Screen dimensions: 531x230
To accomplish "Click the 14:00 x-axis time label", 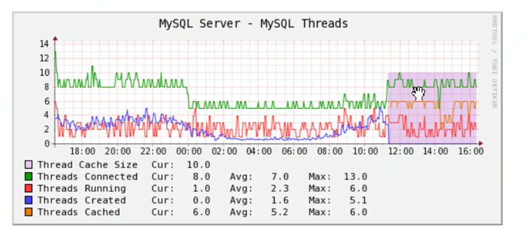I will [436, 151].
